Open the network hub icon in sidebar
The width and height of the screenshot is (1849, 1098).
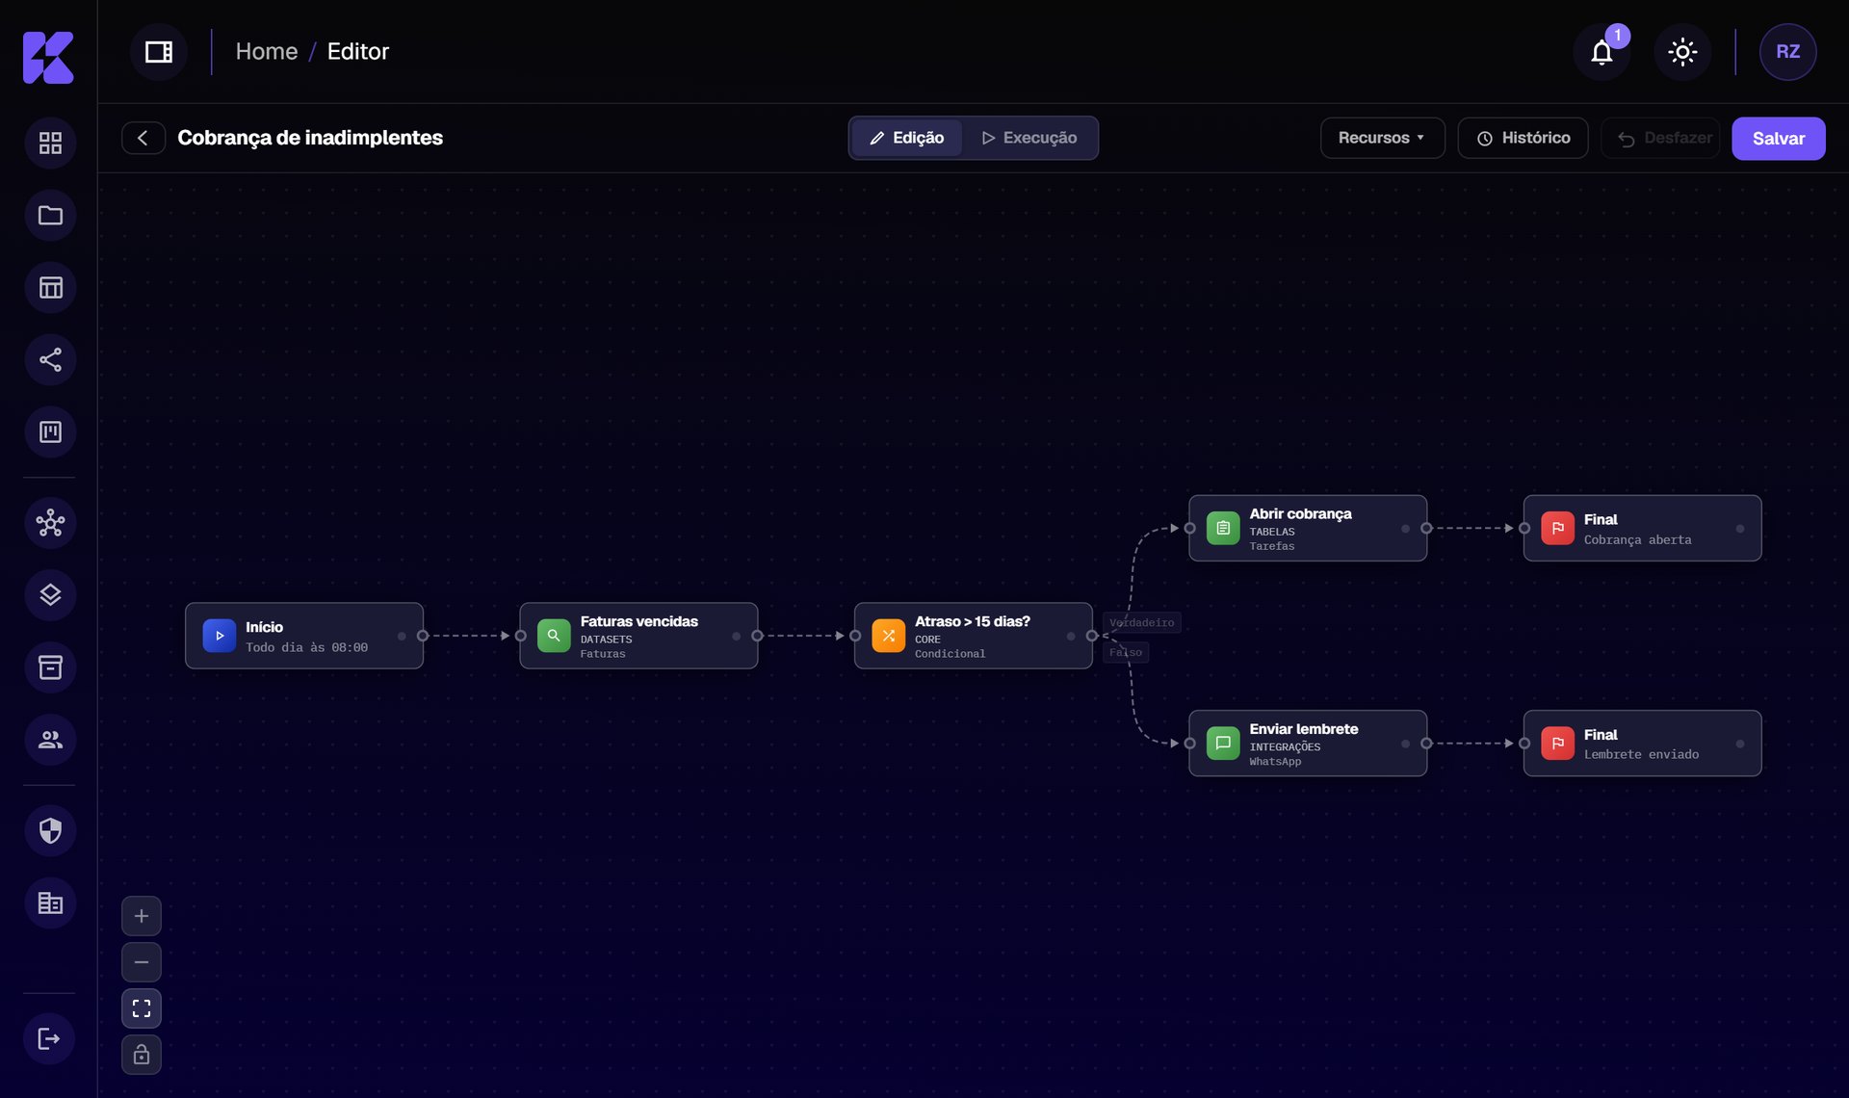coord(50,523)
